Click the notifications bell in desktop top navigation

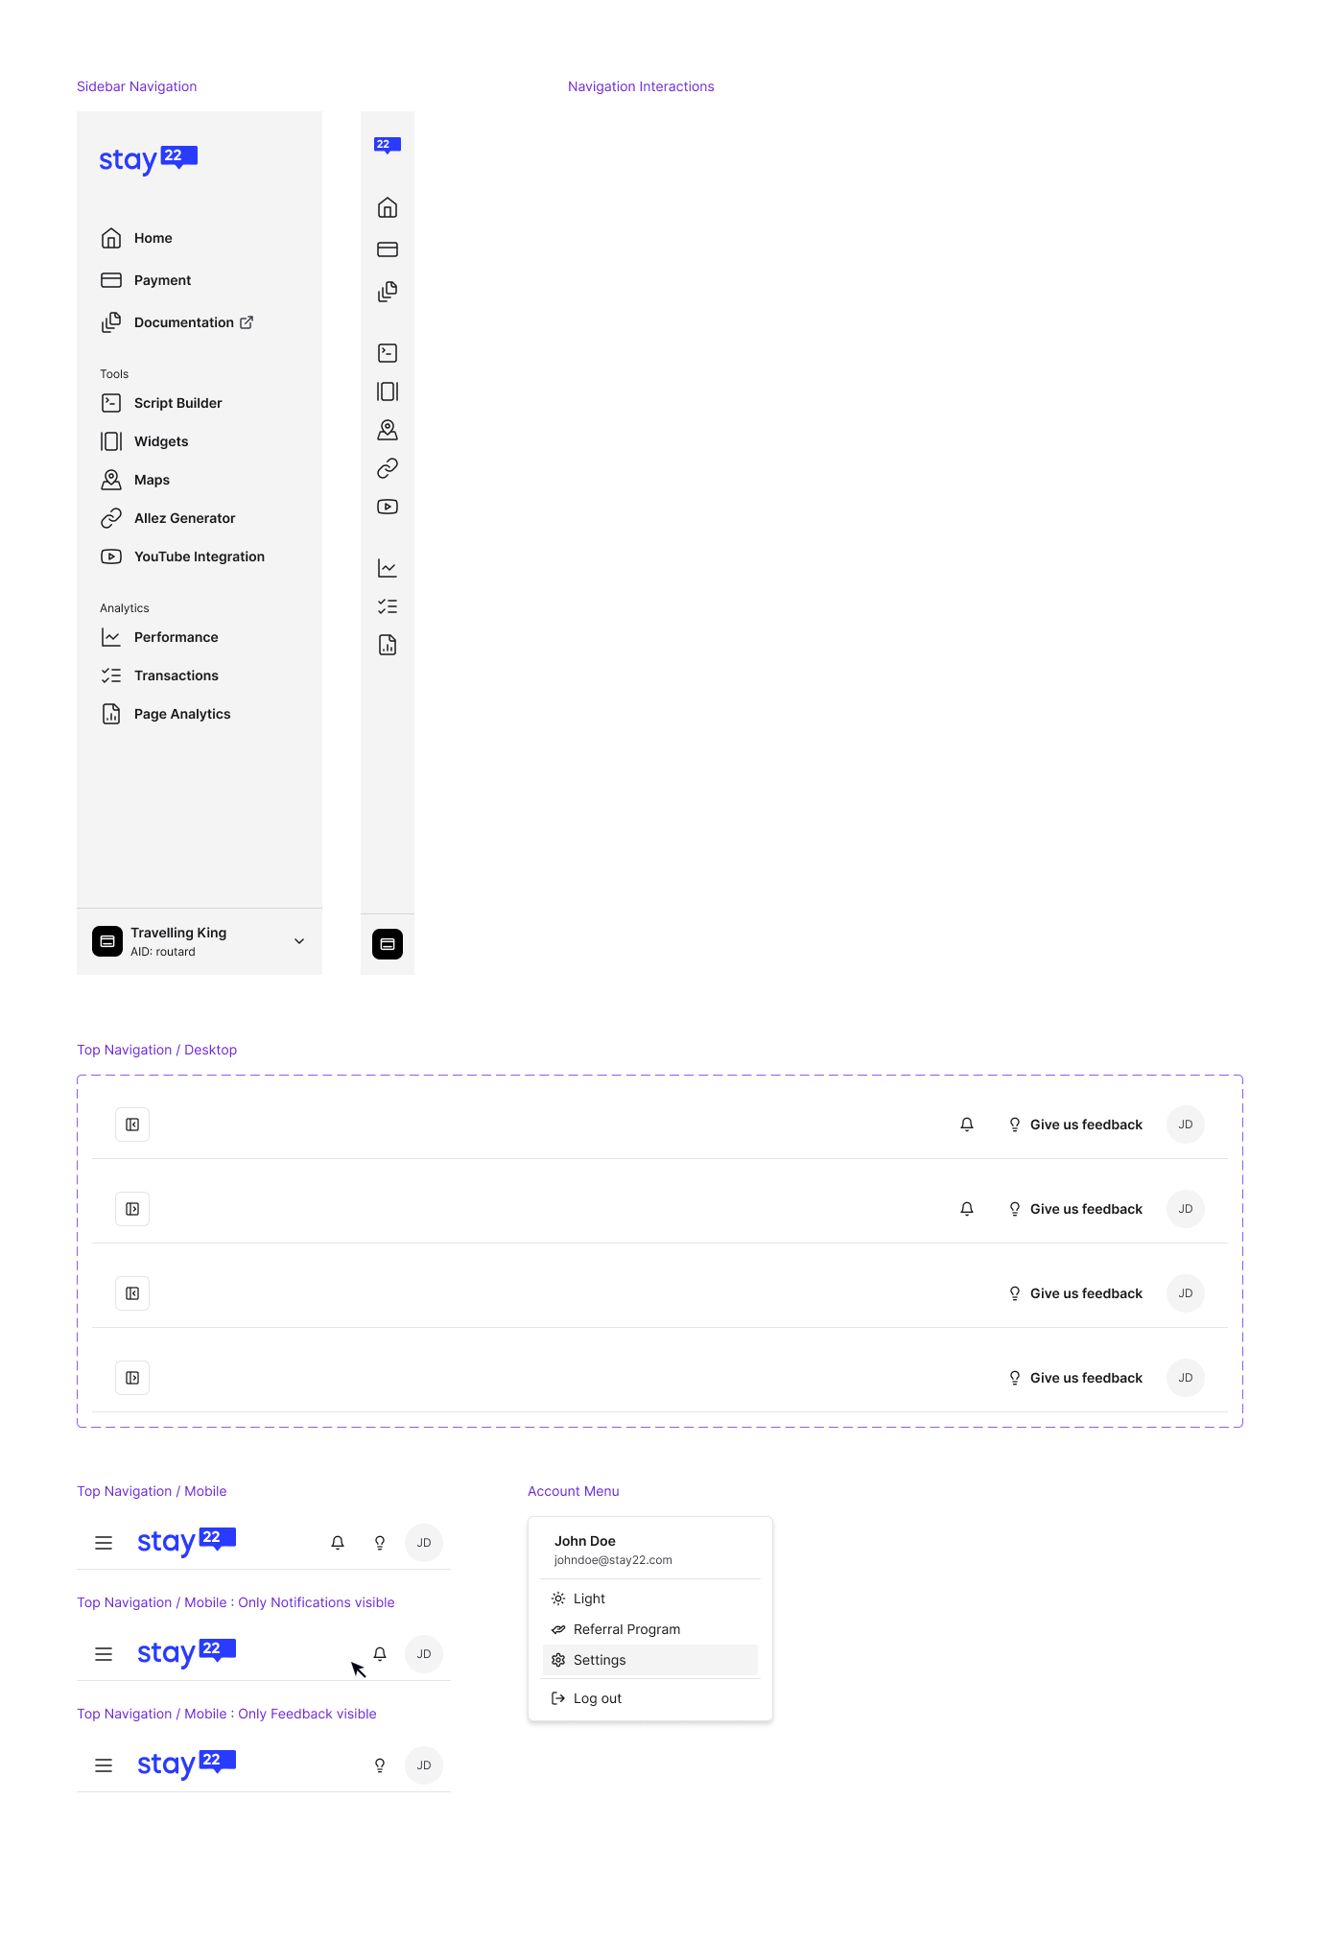click(966, 1124)
